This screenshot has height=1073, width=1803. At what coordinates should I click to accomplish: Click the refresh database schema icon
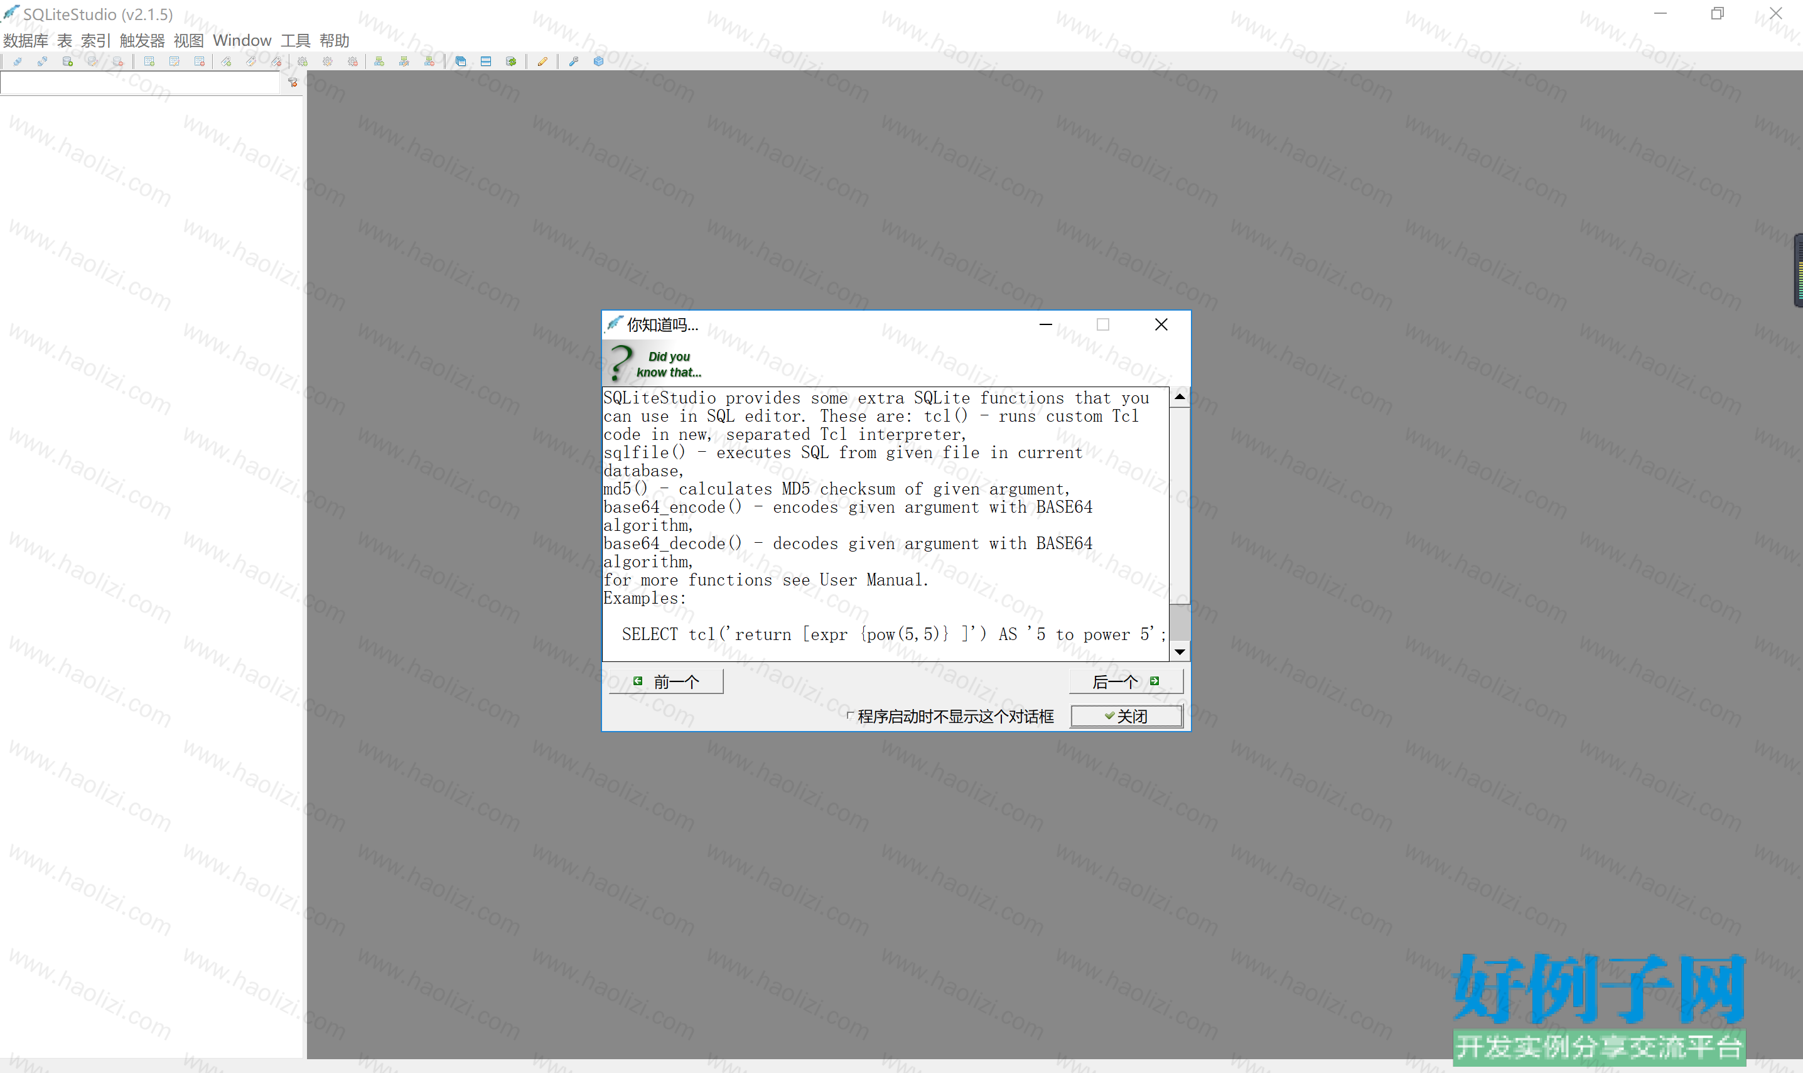click(511, 61)
